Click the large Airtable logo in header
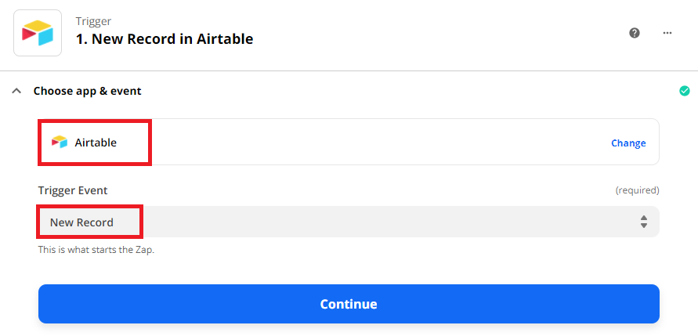 coord(38,33)
